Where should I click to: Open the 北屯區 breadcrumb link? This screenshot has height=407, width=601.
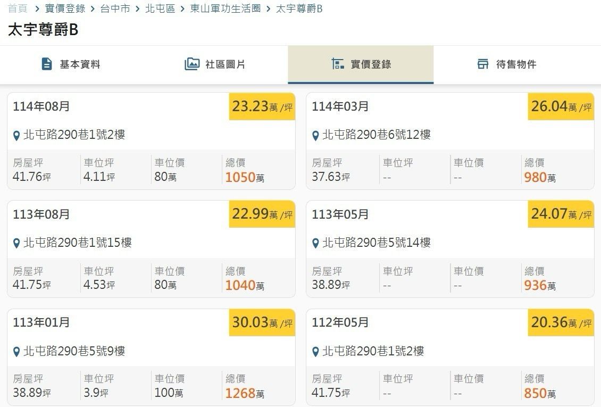(160, 9)
